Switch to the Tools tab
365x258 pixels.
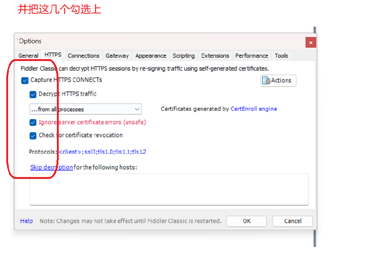click(x=282, y=56)
